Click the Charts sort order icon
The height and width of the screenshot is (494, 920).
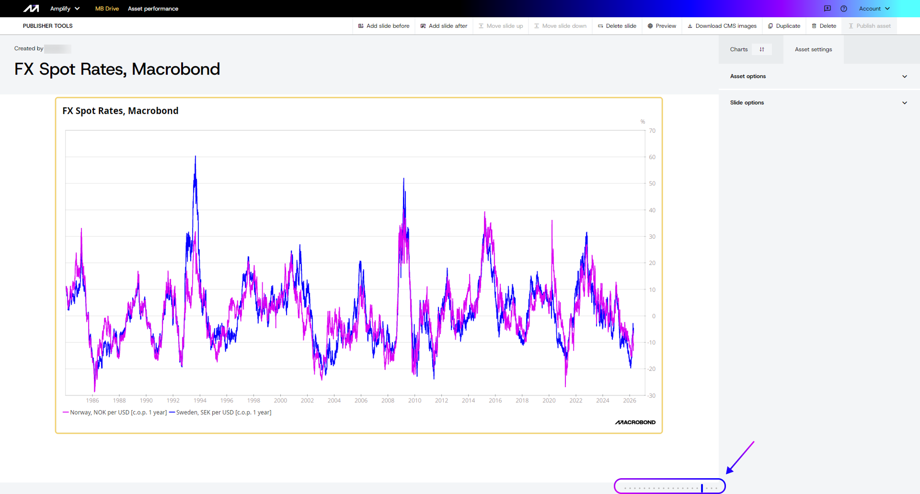pyautogui.click(x=762, y=49)
